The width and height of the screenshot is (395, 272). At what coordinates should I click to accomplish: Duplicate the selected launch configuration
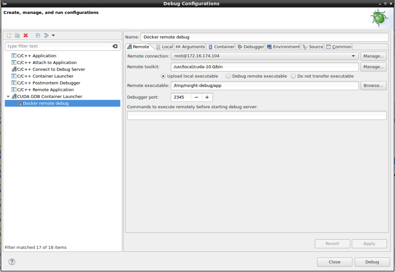(x=17, y=35)
